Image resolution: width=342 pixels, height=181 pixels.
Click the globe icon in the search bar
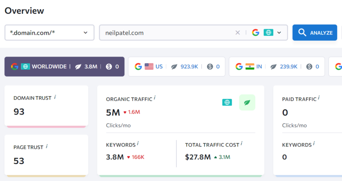(x=268, y=33)
